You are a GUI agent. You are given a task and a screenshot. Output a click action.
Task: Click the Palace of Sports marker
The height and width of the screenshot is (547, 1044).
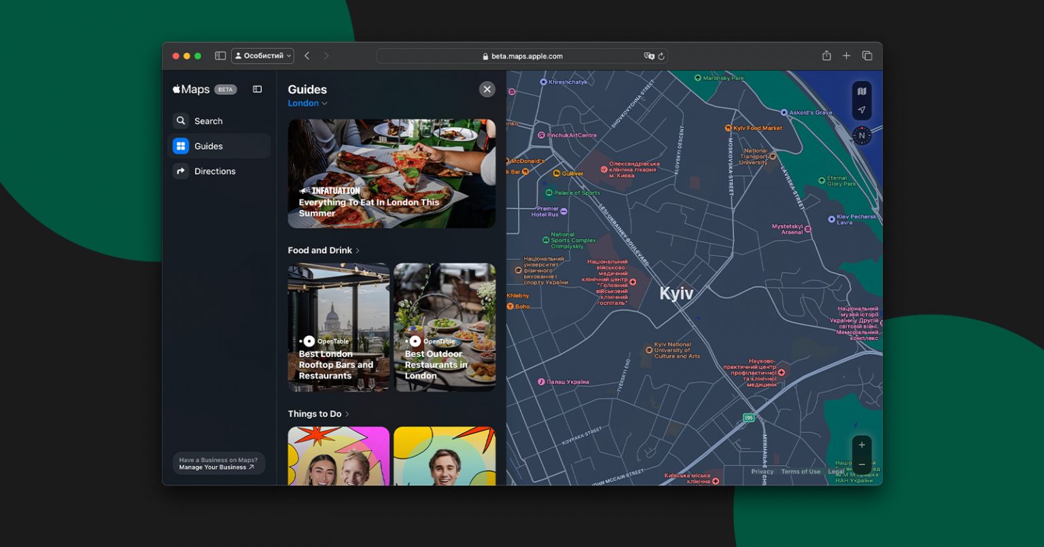[x=549, y=193]
